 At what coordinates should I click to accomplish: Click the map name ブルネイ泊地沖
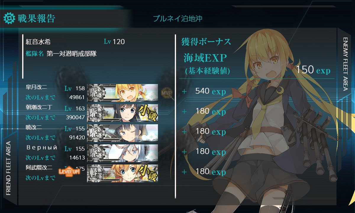(177, 19)
